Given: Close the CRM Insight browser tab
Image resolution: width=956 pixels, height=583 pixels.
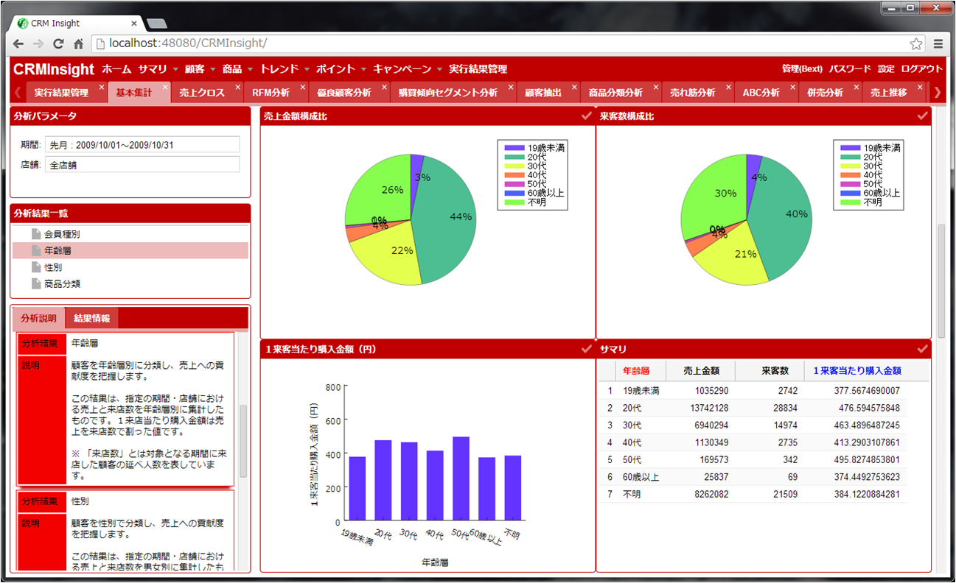Looking at the screenshot, I should (133, 24).
